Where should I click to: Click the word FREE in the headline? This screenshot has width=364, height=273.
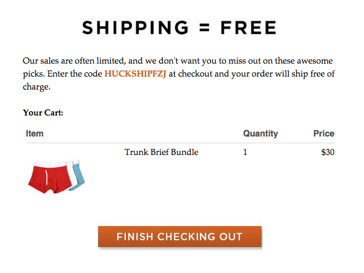(x=249, y=28)
